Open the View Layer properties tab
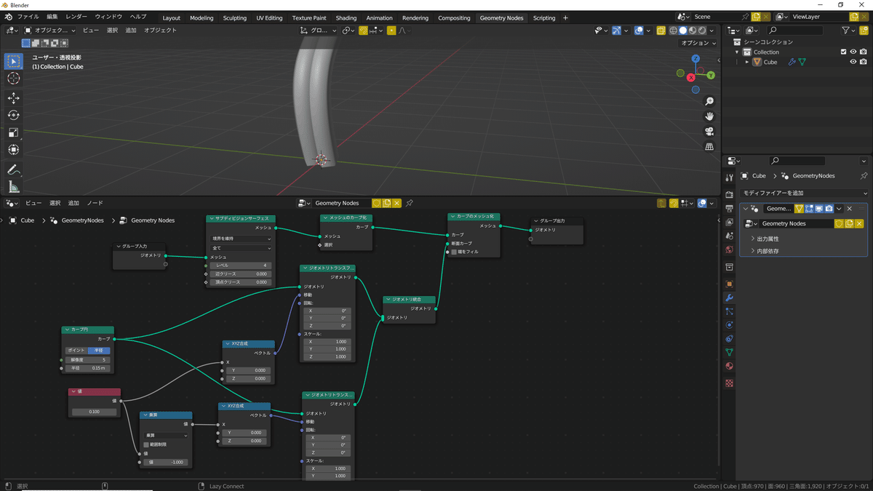The height and width of the screenshot is (491, 873). (730, 223)
